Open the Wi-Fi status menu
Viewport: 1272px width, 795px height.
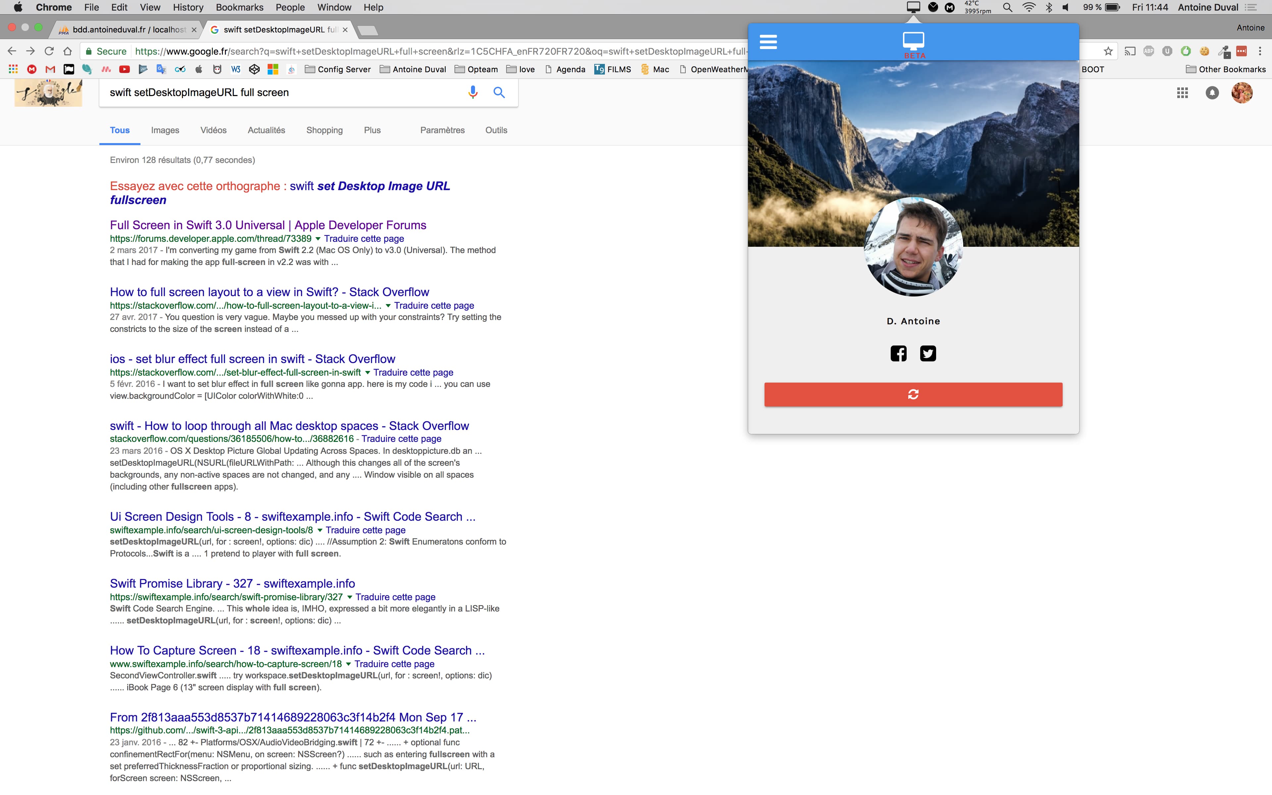click(x=1029, y=7)
